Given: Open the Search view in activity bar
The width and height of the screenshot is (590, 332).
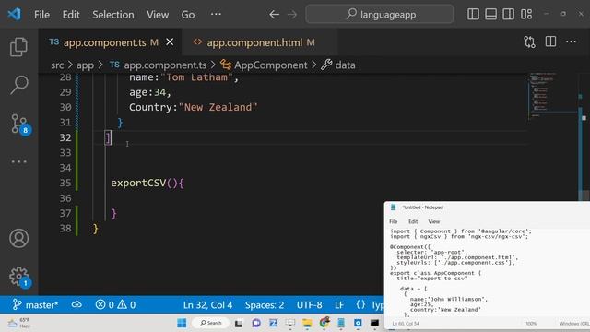Looking at the screenshot, I should point(18,85).
